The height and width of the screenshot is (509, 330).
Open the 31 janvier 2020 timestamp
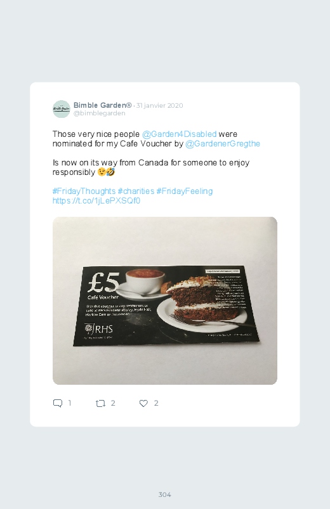(x=160, y=105)
